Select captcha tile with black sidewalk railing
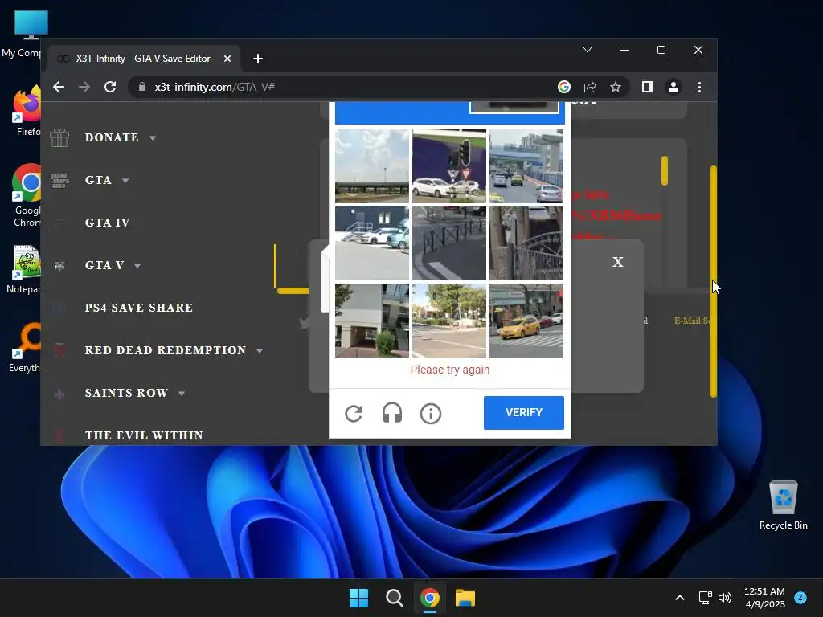This screenshot has width=823, height=617. click(x=448, y=243)
